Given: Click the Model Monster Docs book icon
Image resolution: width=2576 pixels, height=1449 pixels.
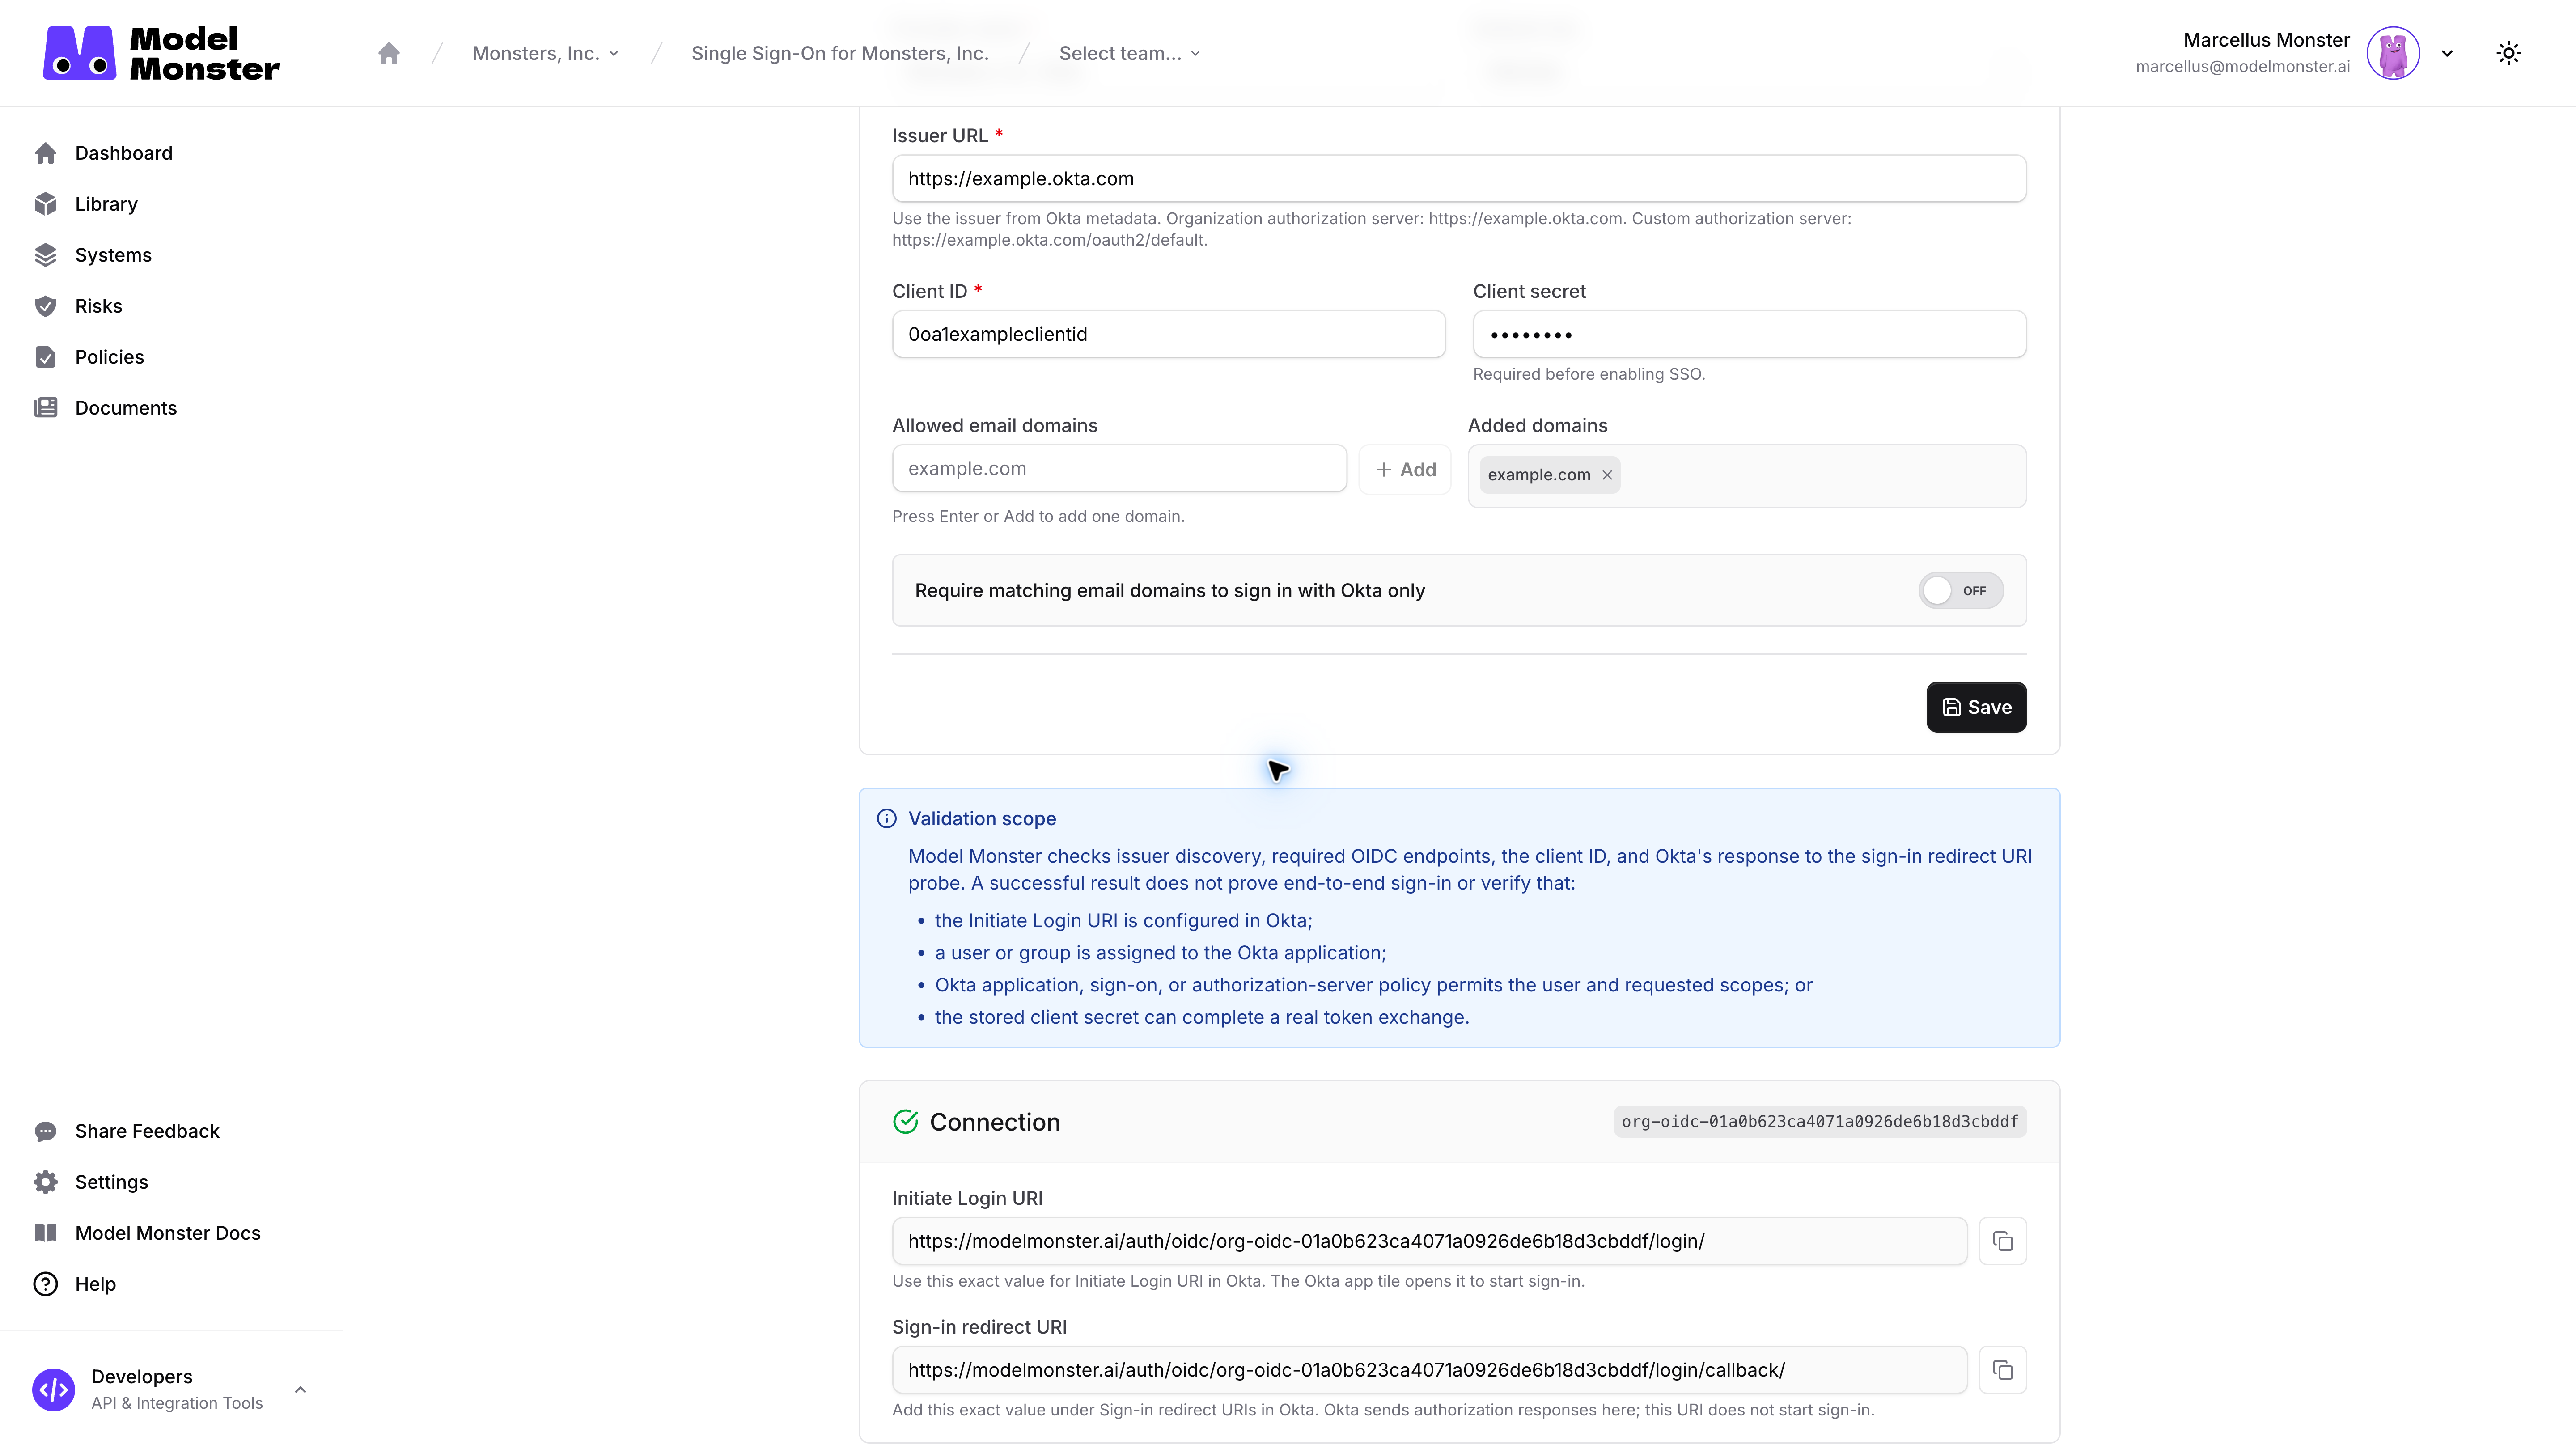Looking at the screenshot, I should click(45, 1233).
